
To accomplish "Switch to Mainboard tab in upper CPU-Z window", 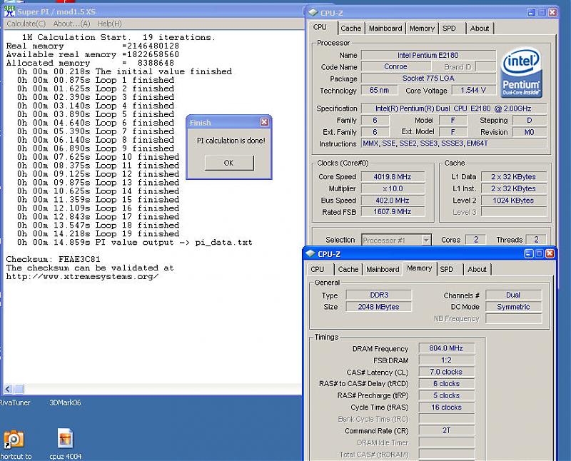I will coord(385,28).
